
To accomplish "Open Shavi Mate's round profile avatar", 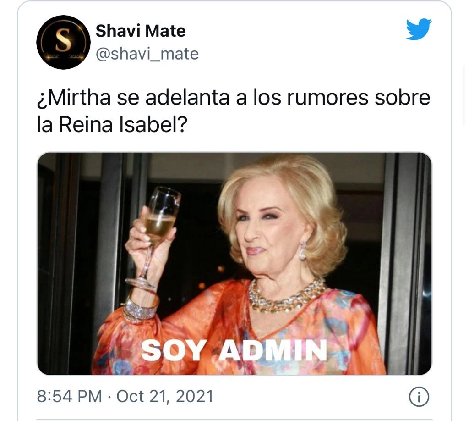I will coord(63,42).
